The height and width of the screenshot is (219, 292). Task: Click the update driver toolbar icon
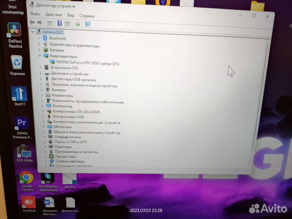click(x=77, y=24)
